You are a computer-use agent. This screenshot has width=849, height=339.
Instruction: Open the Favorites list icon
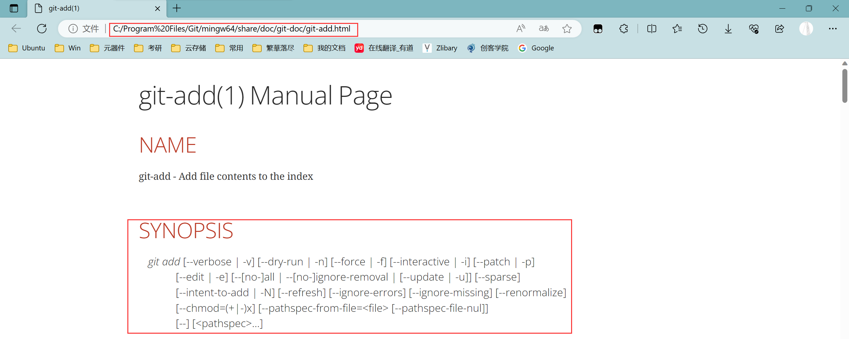pos(677,29)
